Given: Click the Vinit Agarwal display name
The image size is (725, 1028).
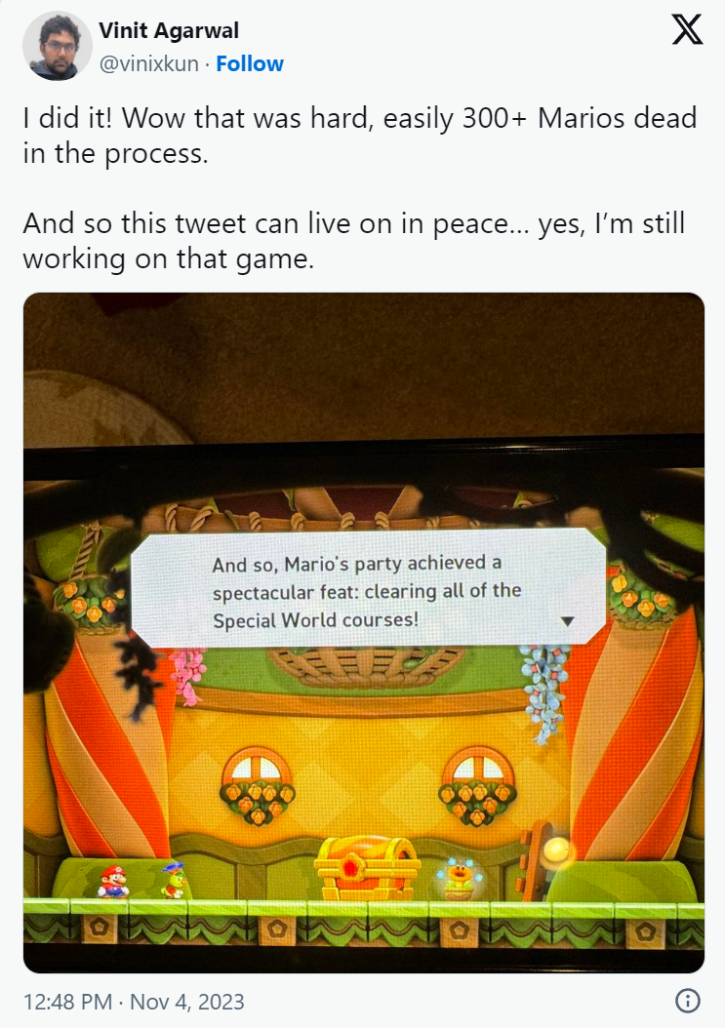Looking at the screenshot, I should [169, 30].
